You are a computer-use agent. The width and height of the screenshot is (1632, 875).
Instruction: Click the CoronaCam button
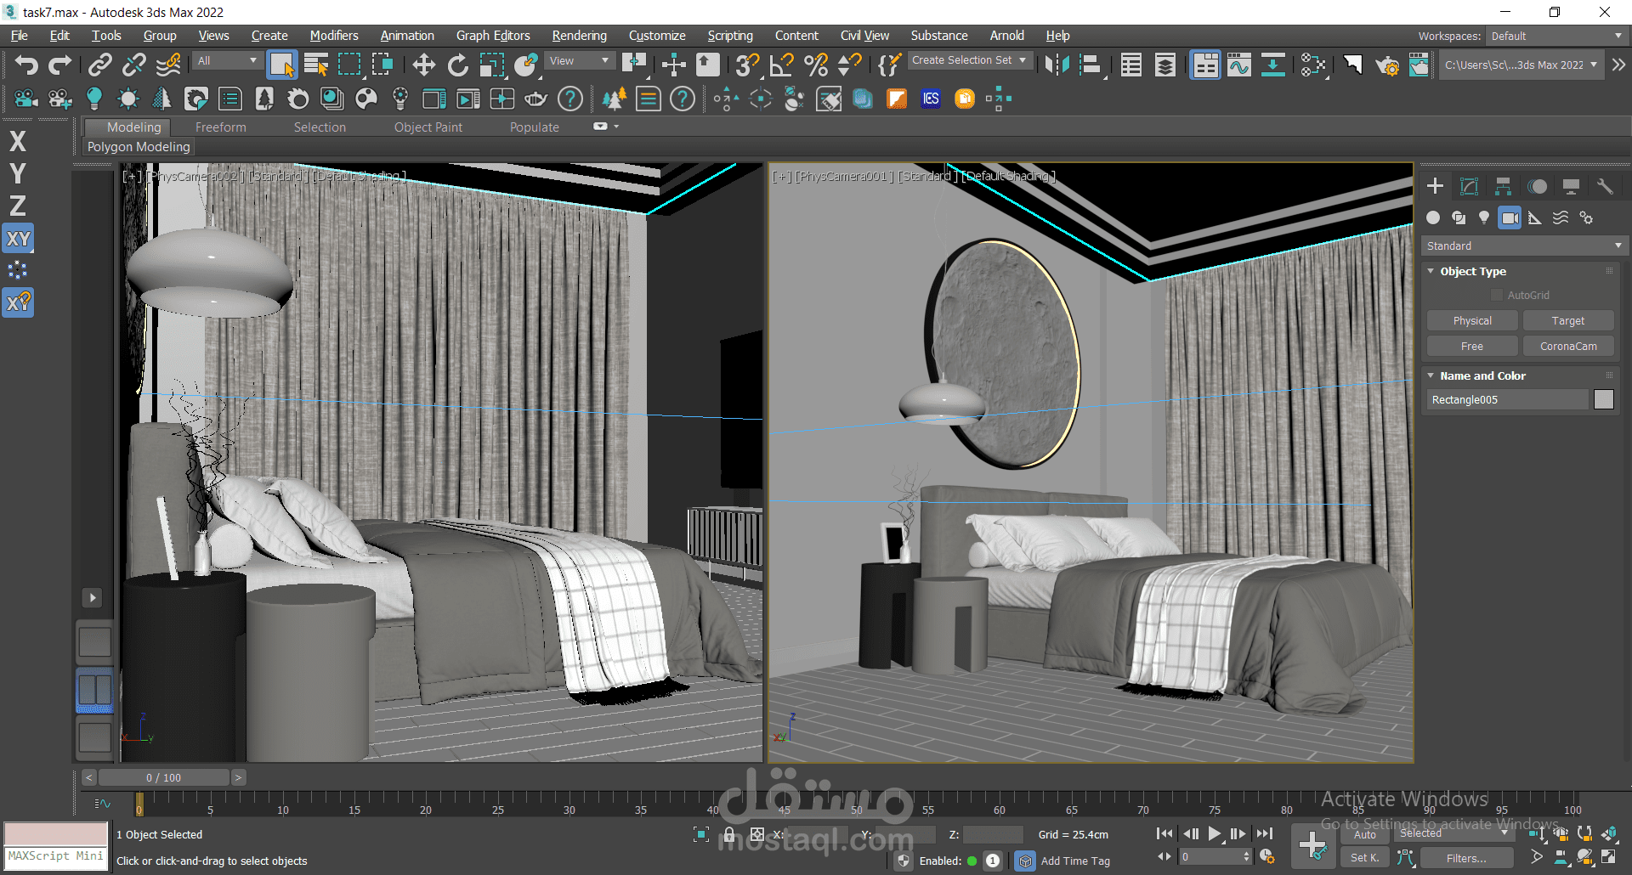[x=1568, y=347]
